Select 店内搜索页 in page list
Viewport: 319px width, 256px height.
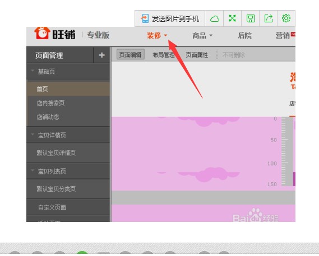(68, 103)
